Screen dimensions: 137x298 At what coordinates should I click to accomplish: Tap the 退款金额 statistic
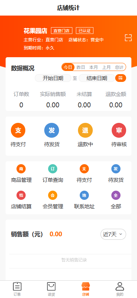[x=116, y=100]
